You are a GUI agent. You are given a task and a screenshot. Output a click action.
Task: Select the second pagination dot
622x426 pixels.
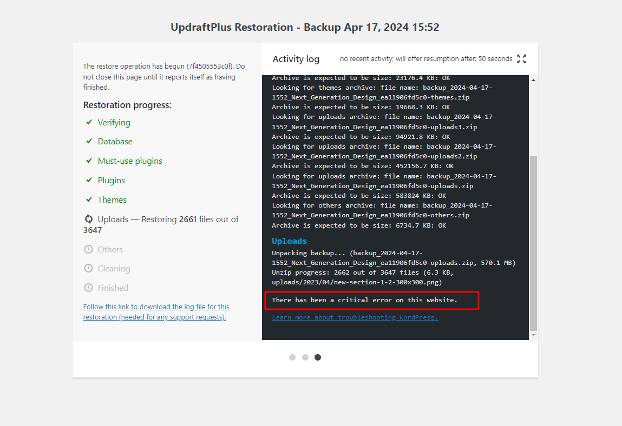pyautogui.click(x=305, y=357)
